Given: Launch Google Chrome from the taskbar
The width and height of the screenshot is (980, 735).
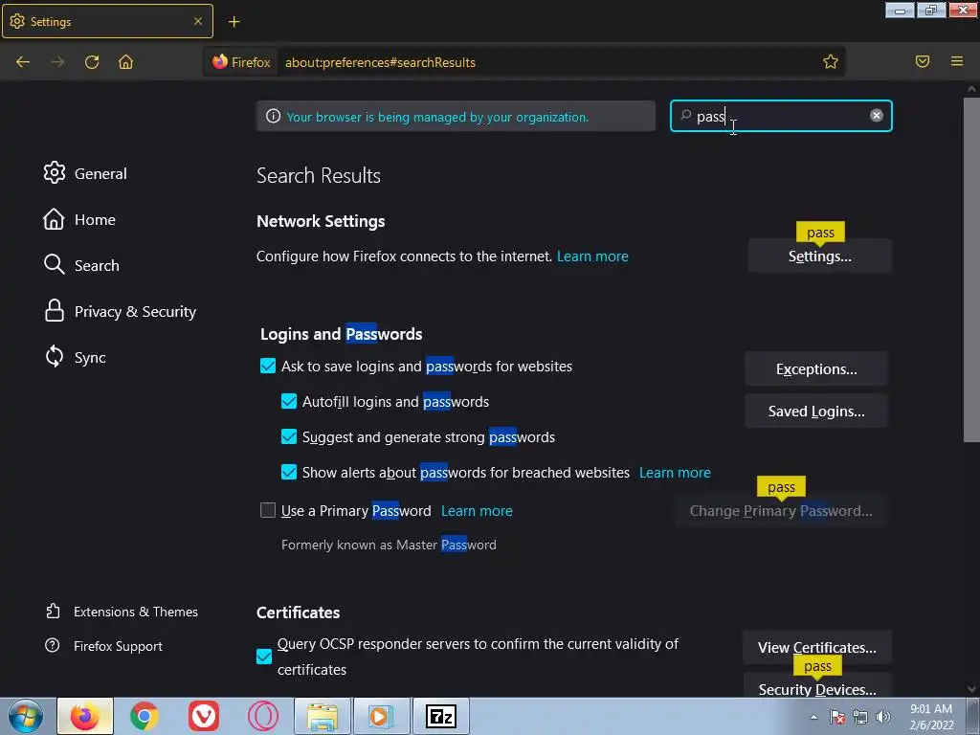Looking at the screenshot, I should click(145, 716).
